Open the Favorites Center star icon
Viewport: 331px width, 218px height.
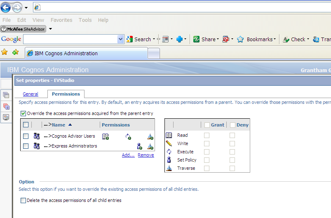pos(5,52)
